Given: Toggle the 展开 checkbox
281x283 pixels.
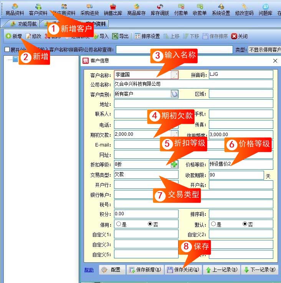Looking at the screenshot, I should click(x=7, y=49).
